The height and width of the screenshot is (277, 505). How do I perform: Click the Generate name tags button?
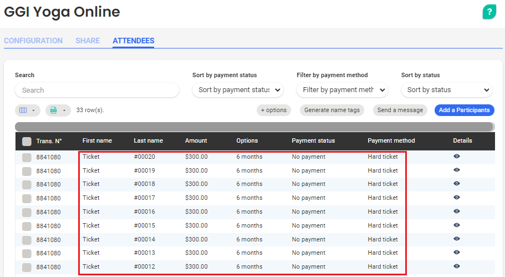332,110
